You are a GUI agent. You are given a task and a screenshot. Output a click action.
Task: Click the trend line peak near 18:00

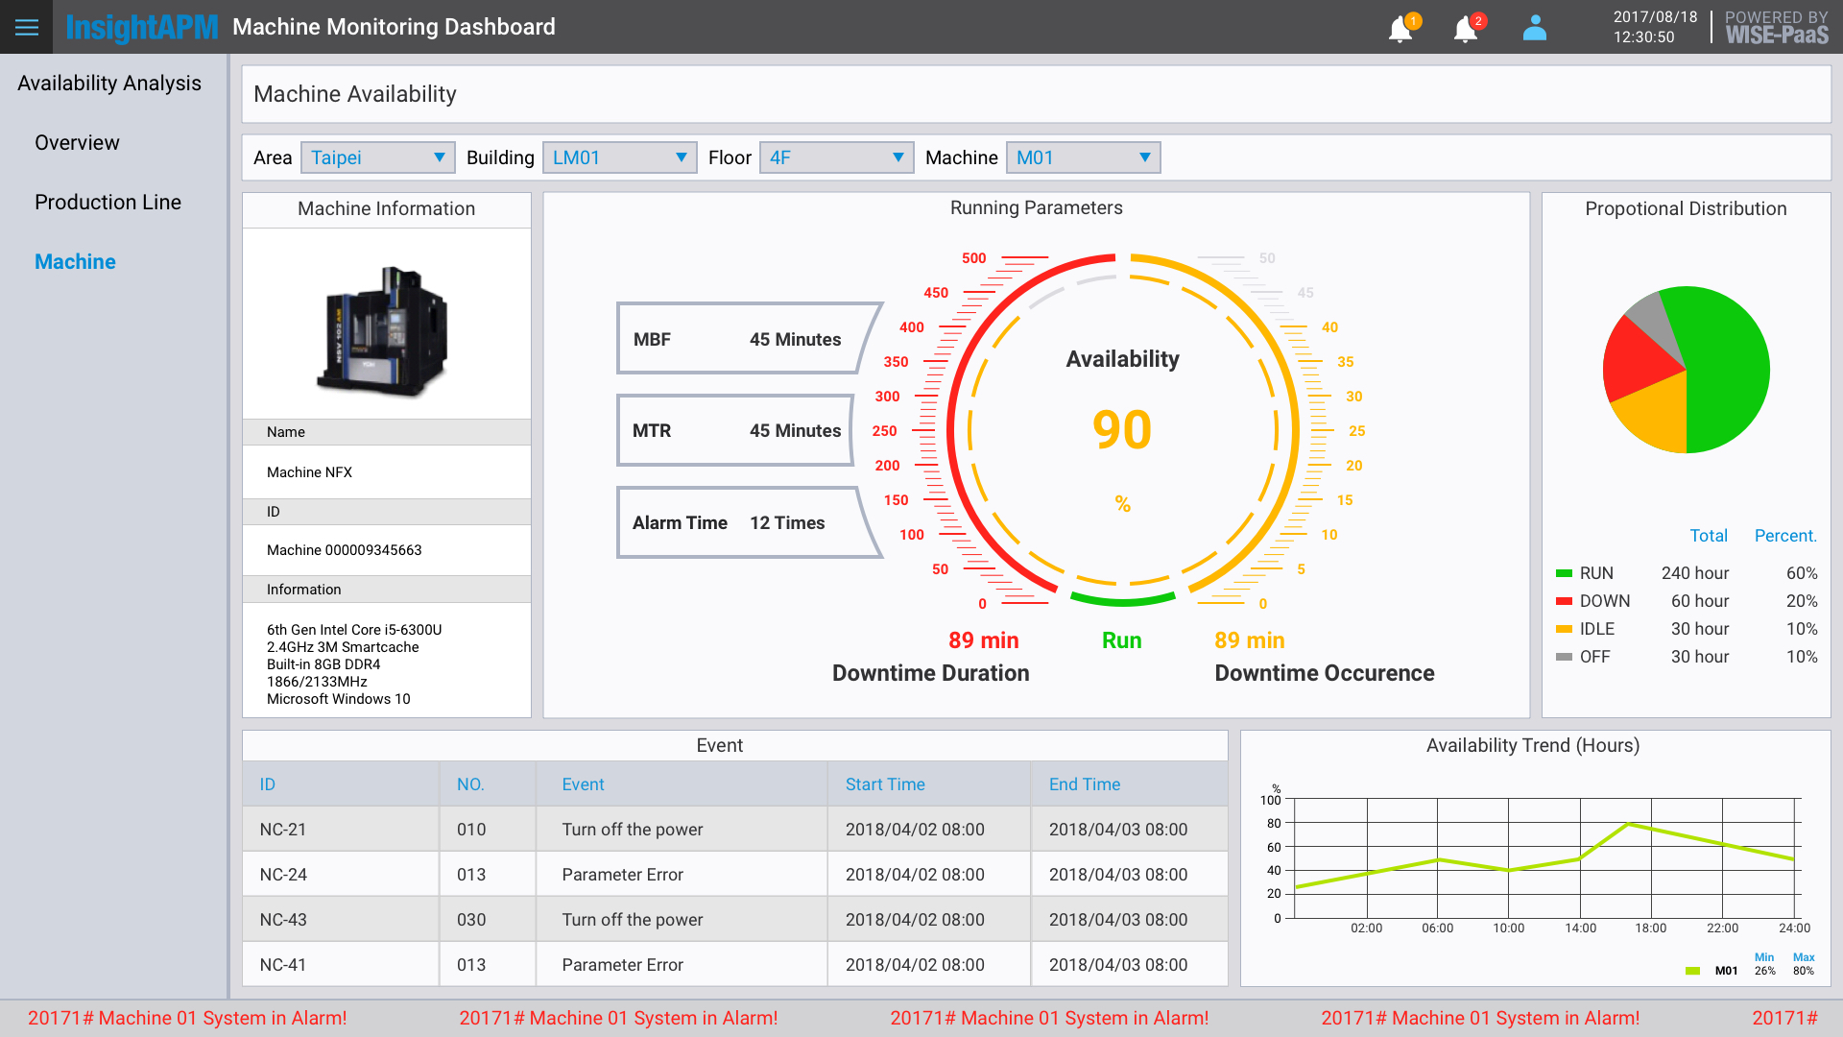point(1628,824)
